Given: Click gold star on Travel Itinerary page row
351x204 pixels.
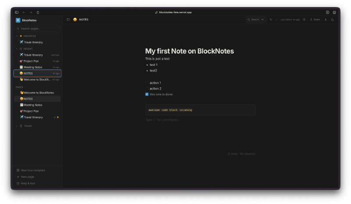Looking at the screenshot, I should click(58, 117).
